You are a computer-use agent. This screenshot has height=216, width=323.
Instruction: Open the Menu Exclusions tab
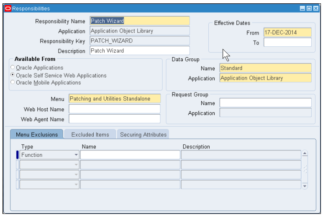(37, 135)
